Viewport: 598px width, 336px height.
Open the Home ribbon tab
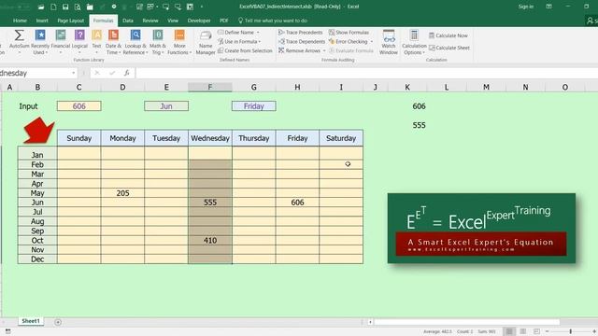pyautogui.click(x=20, y=21)
